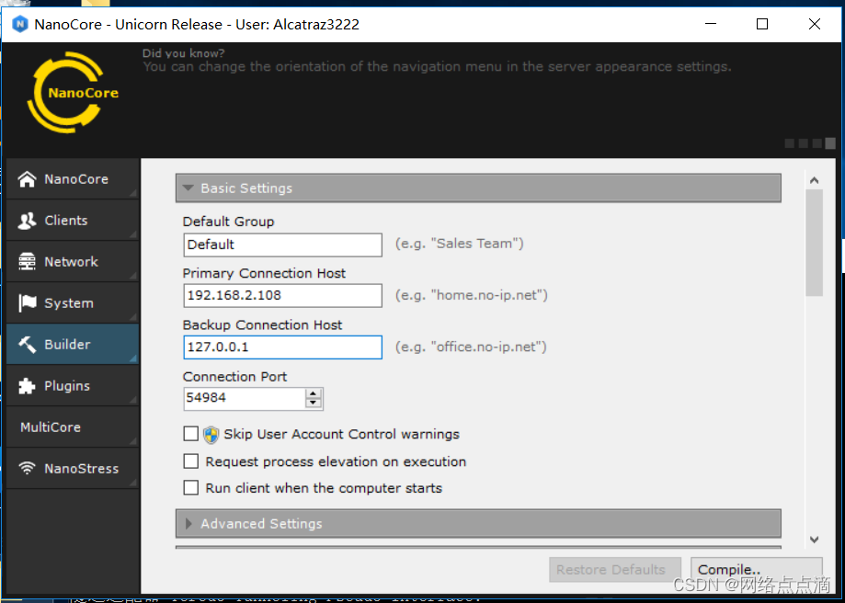Increase the Connection Port value
Image resolution: width=845 pixels, height=603 pixels.
point(314,394)
